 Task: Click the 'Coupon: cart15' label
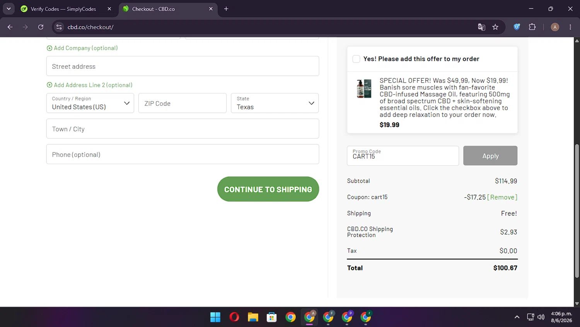click(x=367, y=197)
